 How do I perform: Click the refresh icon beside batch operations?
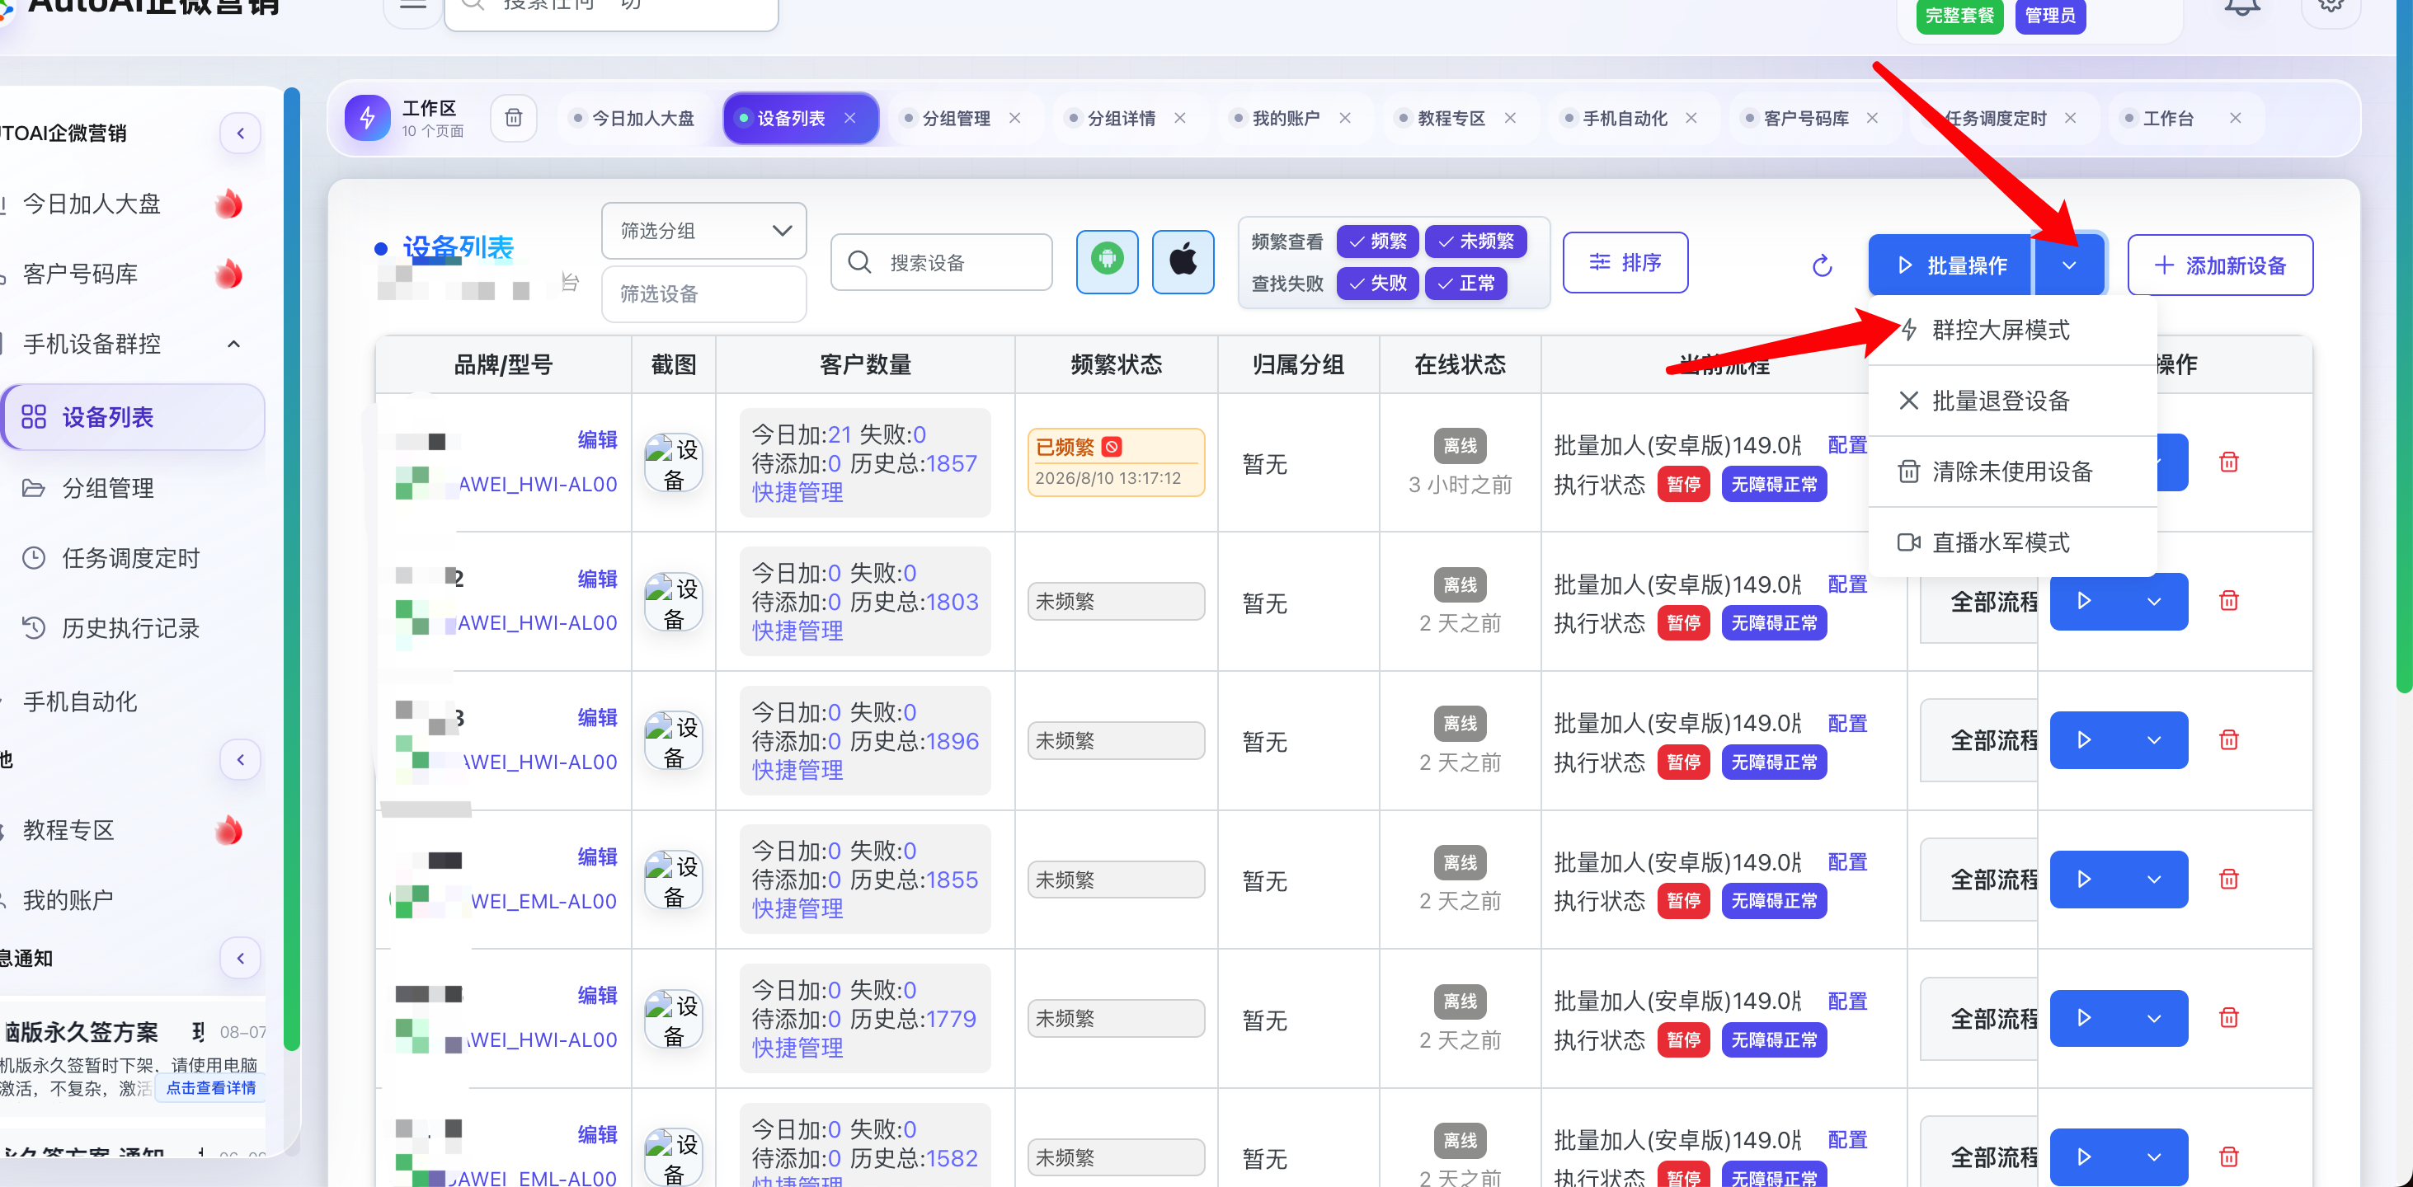(1821, 266)
